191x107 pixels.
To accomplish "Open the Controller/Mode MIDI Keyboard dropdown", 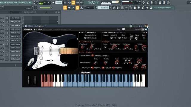I will pyautogui.click(x=90, y=38).
